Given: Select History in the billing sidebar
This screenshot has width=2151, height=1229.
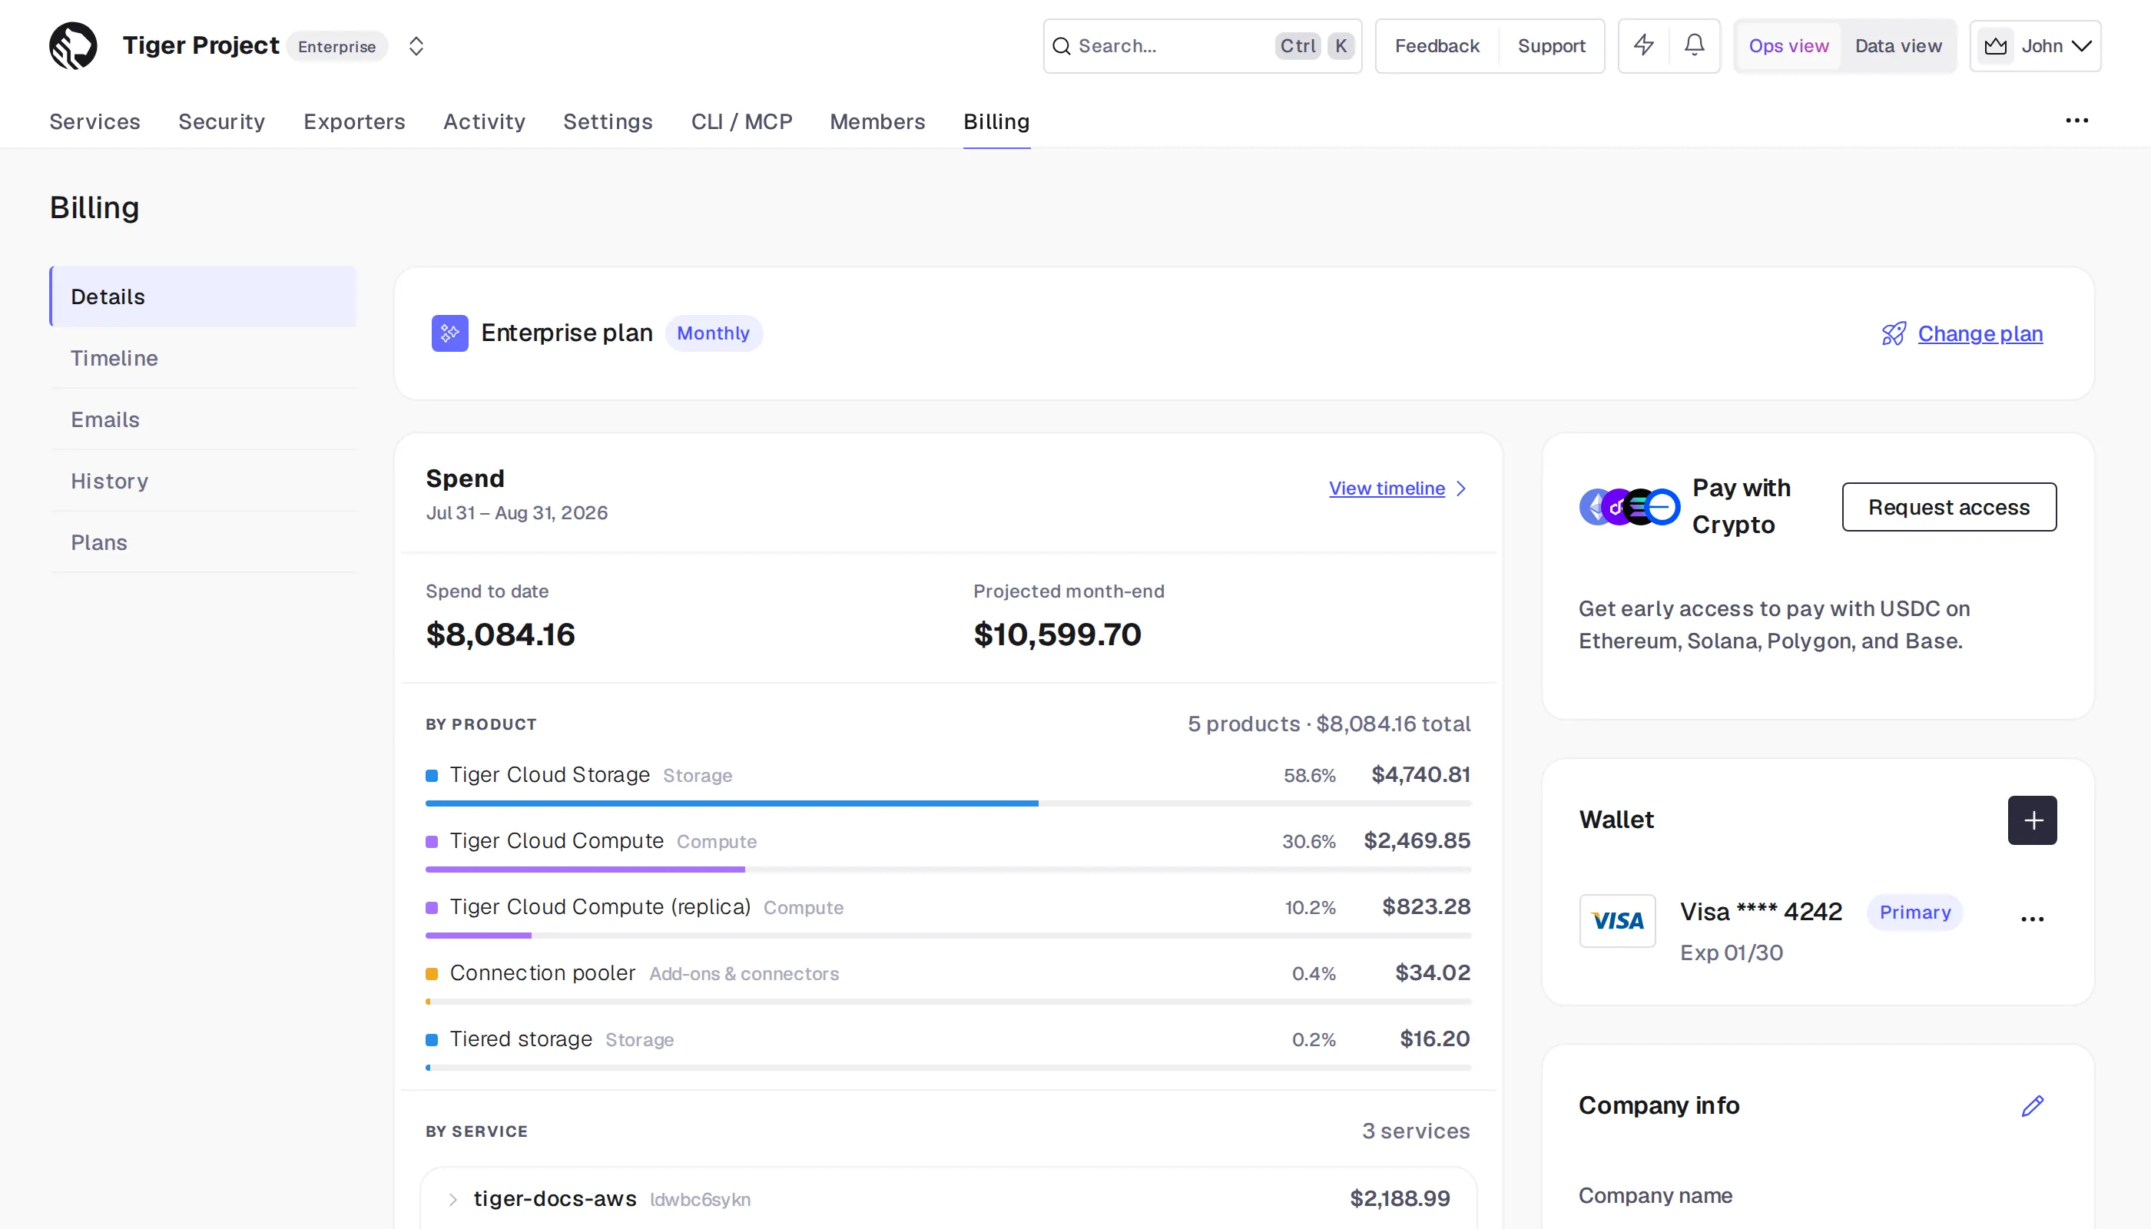Looking at the screenshot, I should (x=203, y=481).
